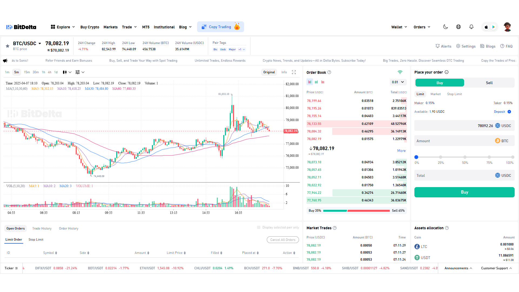Click order book connection wifi icon

(x=400, y=72)
